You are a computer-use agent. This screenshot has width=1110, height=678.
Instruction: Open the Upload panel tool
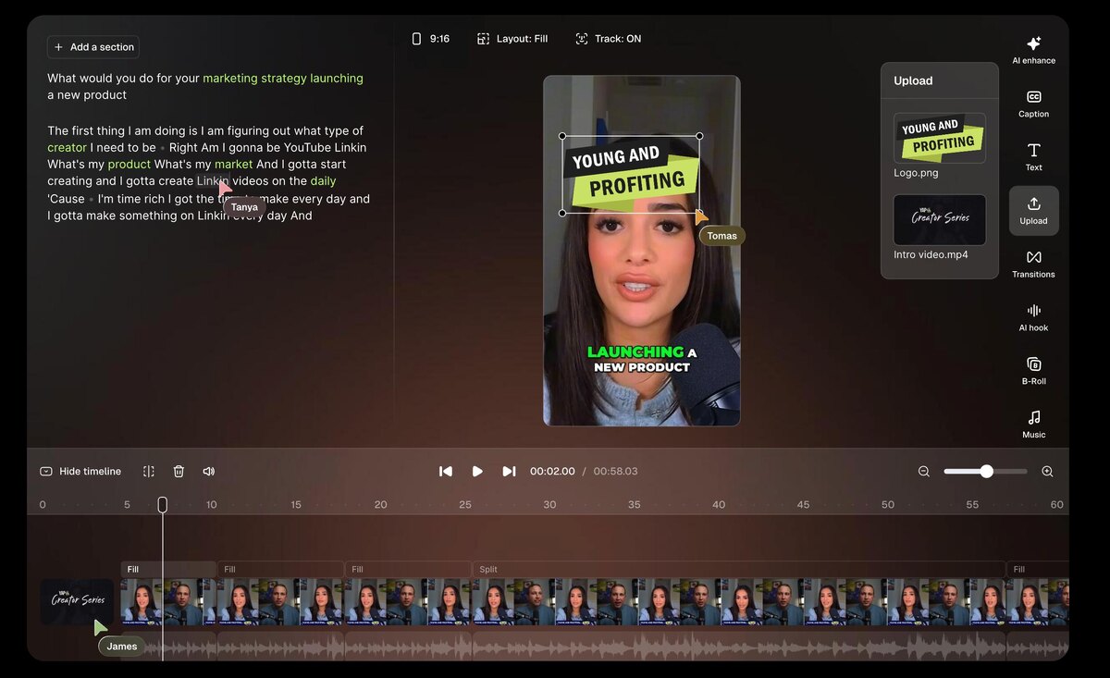(1033, 211)
